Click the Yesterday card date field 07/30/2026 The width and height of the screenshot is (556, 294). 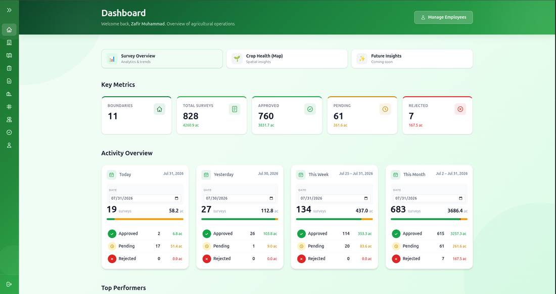pos(240,198)
